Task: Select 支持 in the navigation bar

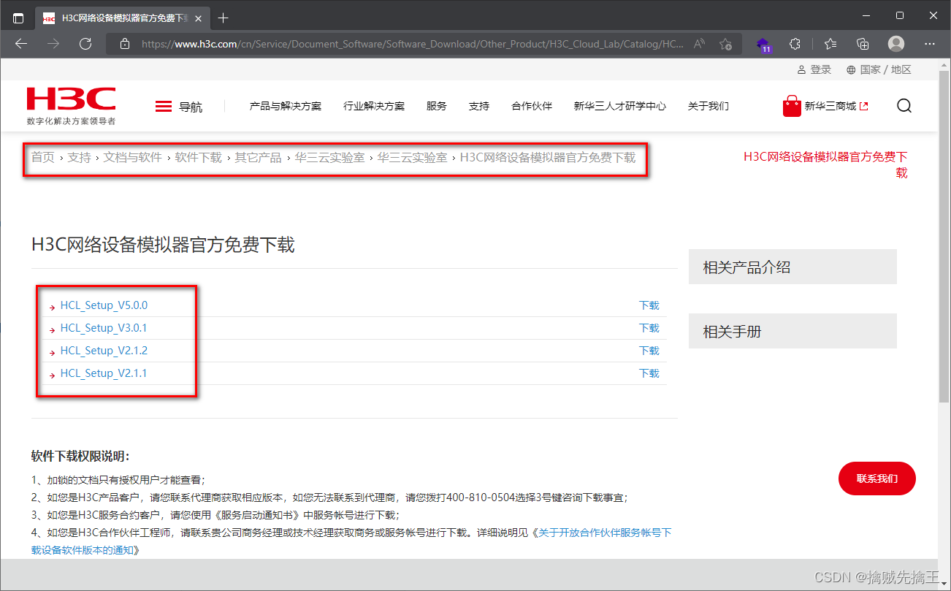Action: (x=479, y=106)
